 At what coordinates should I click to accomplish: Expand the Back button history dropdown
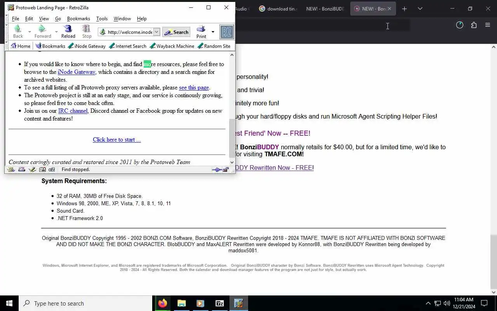30,32
